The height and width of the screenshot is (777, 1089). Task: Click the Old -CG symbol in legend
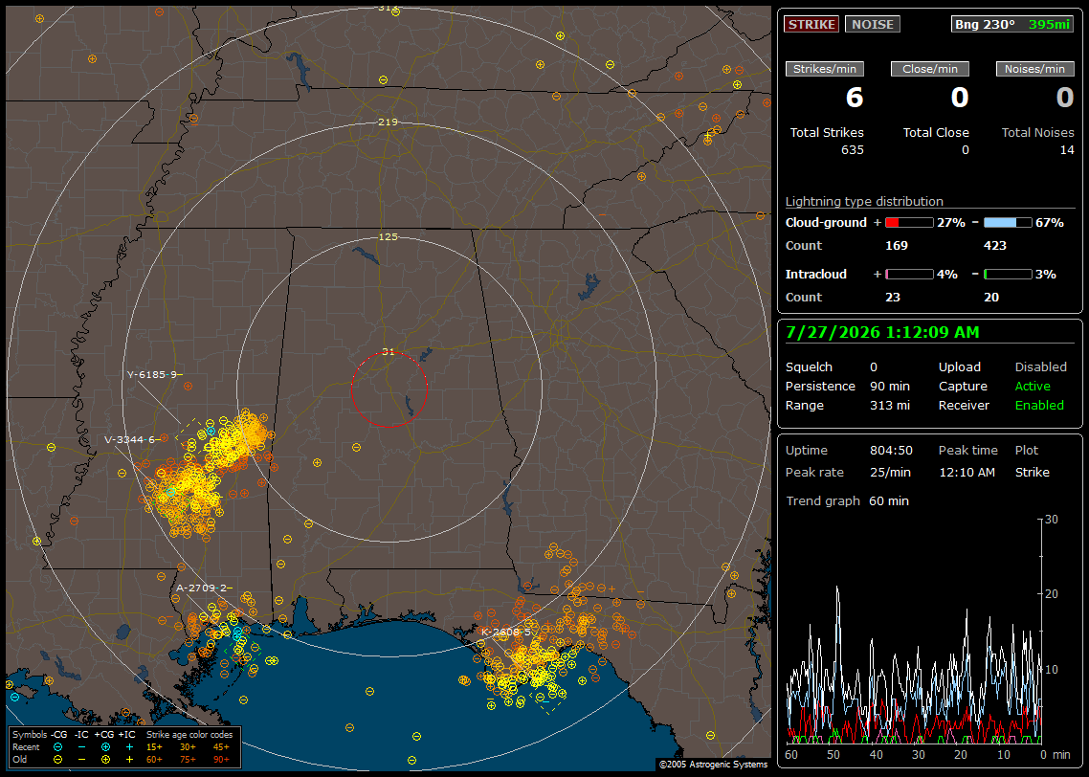click(x=57, y=760)
